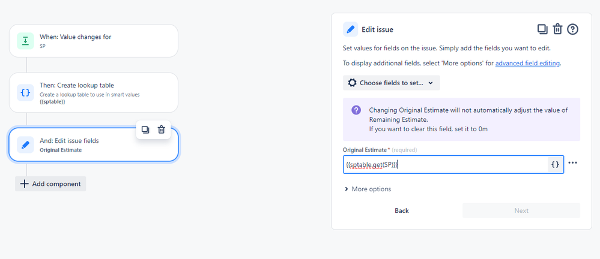Click smart value braces button in Original Estimate
Screen dimensions: 600x259
point(555,165)
